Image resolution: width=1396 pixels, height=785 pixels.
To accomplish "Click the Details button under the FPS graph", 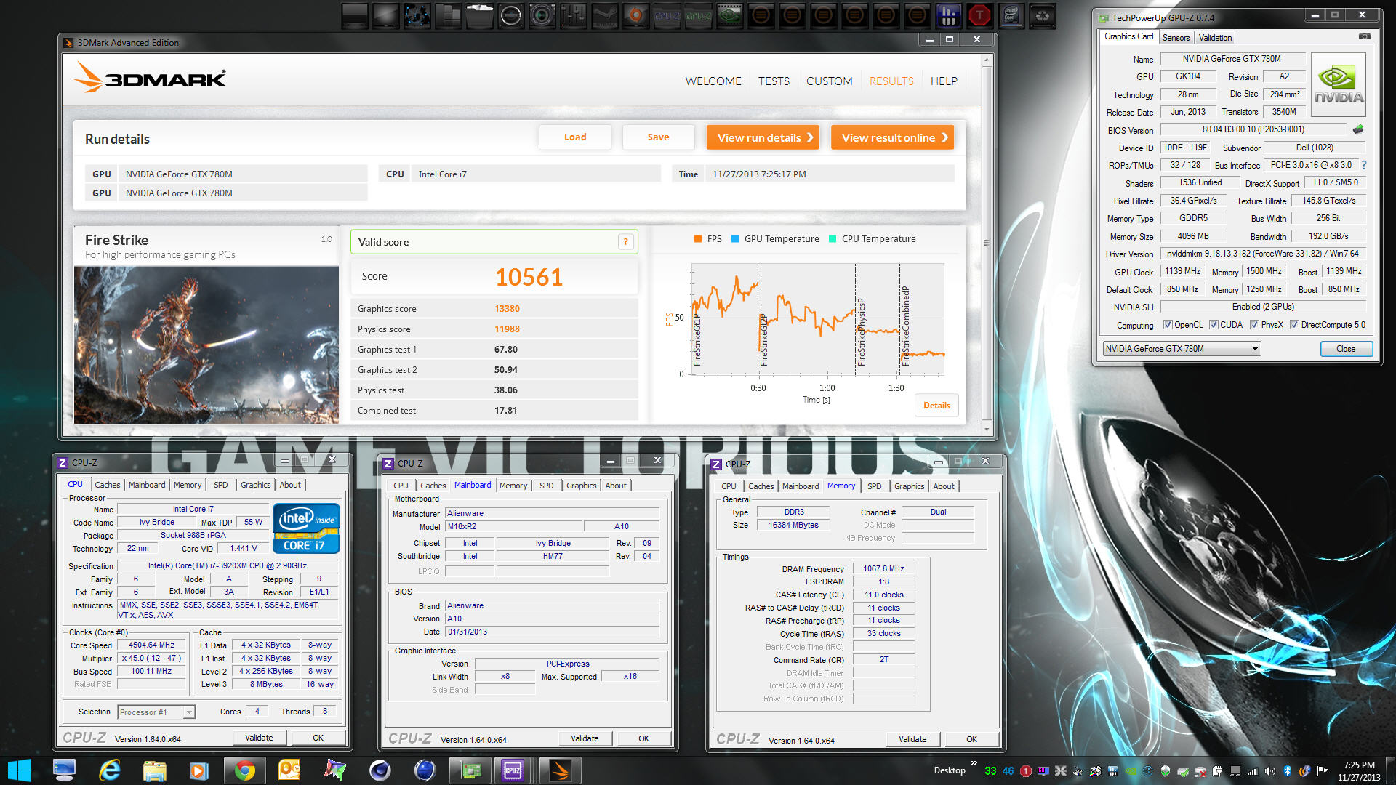I will 936,406.
